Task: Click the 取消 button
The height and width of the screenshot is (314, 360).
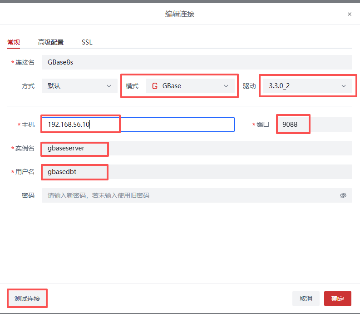Action: pos(306,299)
